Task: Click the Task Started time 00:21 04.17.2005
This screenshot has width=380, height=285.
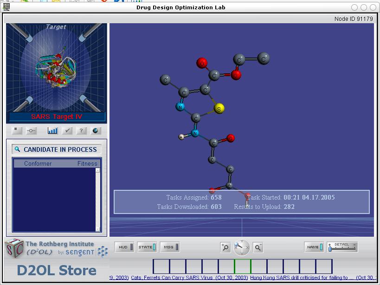Action: (x=309, y=198)
